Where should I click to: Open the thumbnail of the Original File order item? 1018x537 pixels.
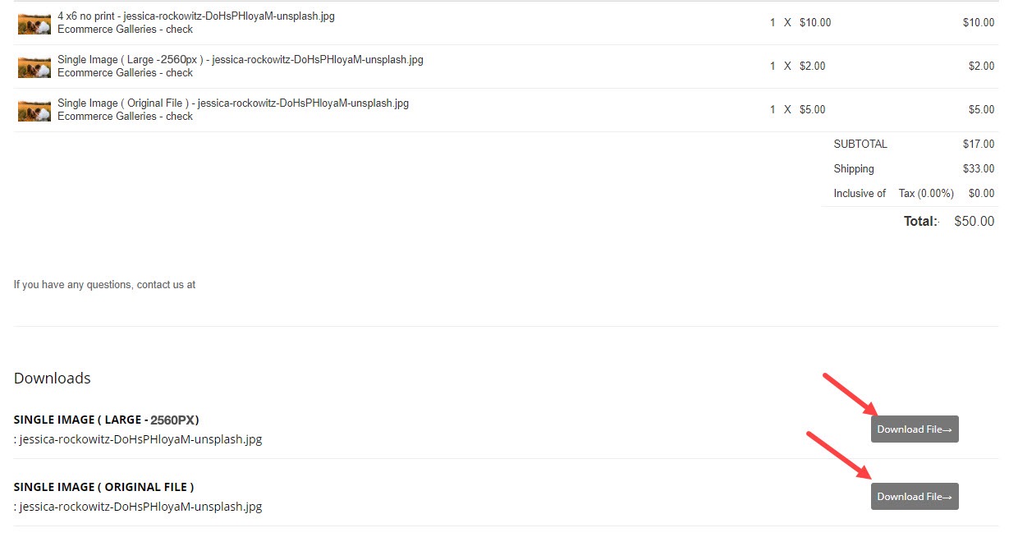[34, 110]
